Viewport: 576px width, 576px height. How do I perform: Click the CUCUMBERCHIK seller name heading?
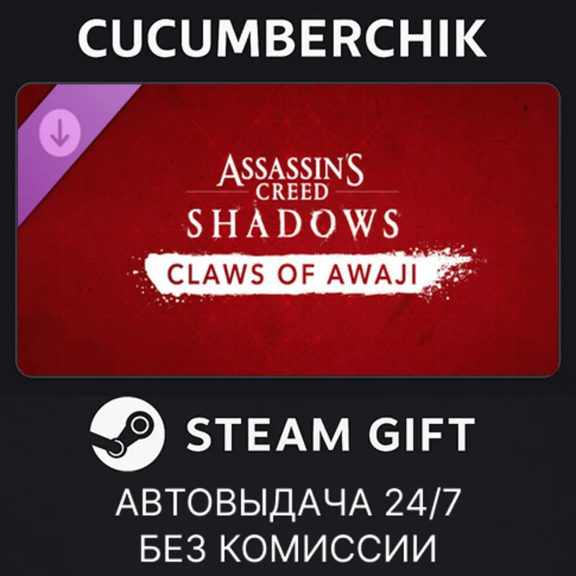(x=282, y=38)
